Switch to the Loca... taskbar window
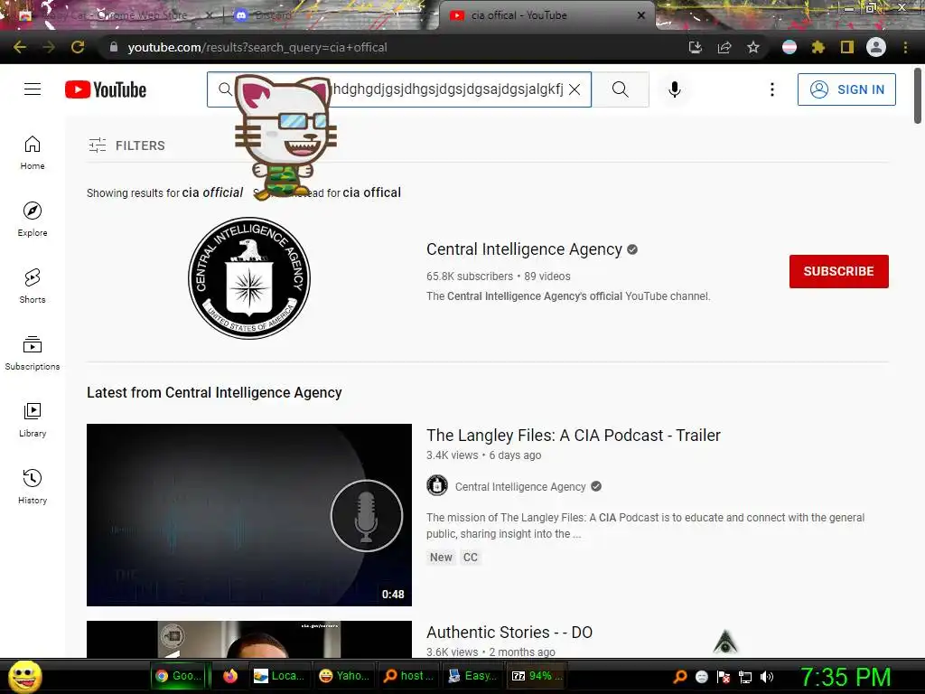Viewport: 925px width, 694px height. click(278, 676)
